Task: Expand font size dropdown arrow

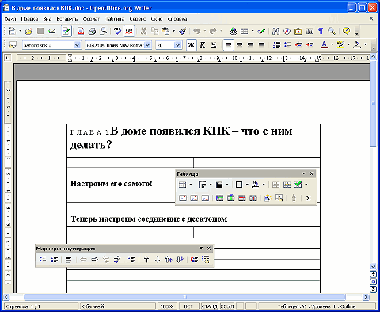Action: point(178,45)
